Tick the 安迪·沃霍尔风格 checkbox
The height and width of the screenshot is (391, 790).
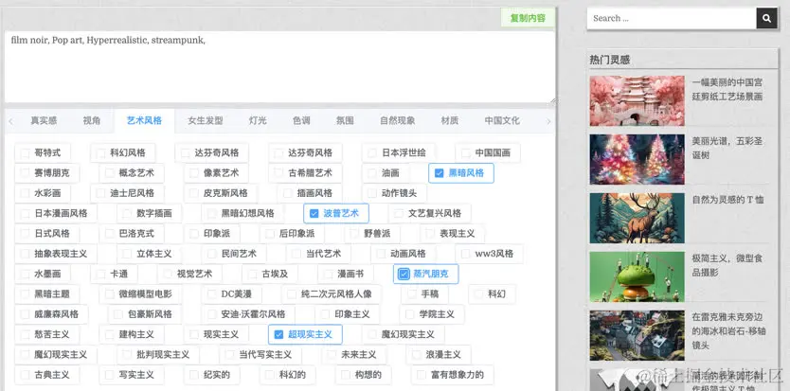point(211,314)
